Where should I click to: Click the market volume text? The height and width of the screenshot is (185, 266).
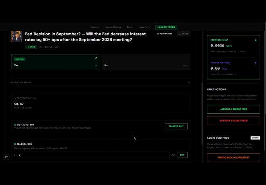coord(49,47)
